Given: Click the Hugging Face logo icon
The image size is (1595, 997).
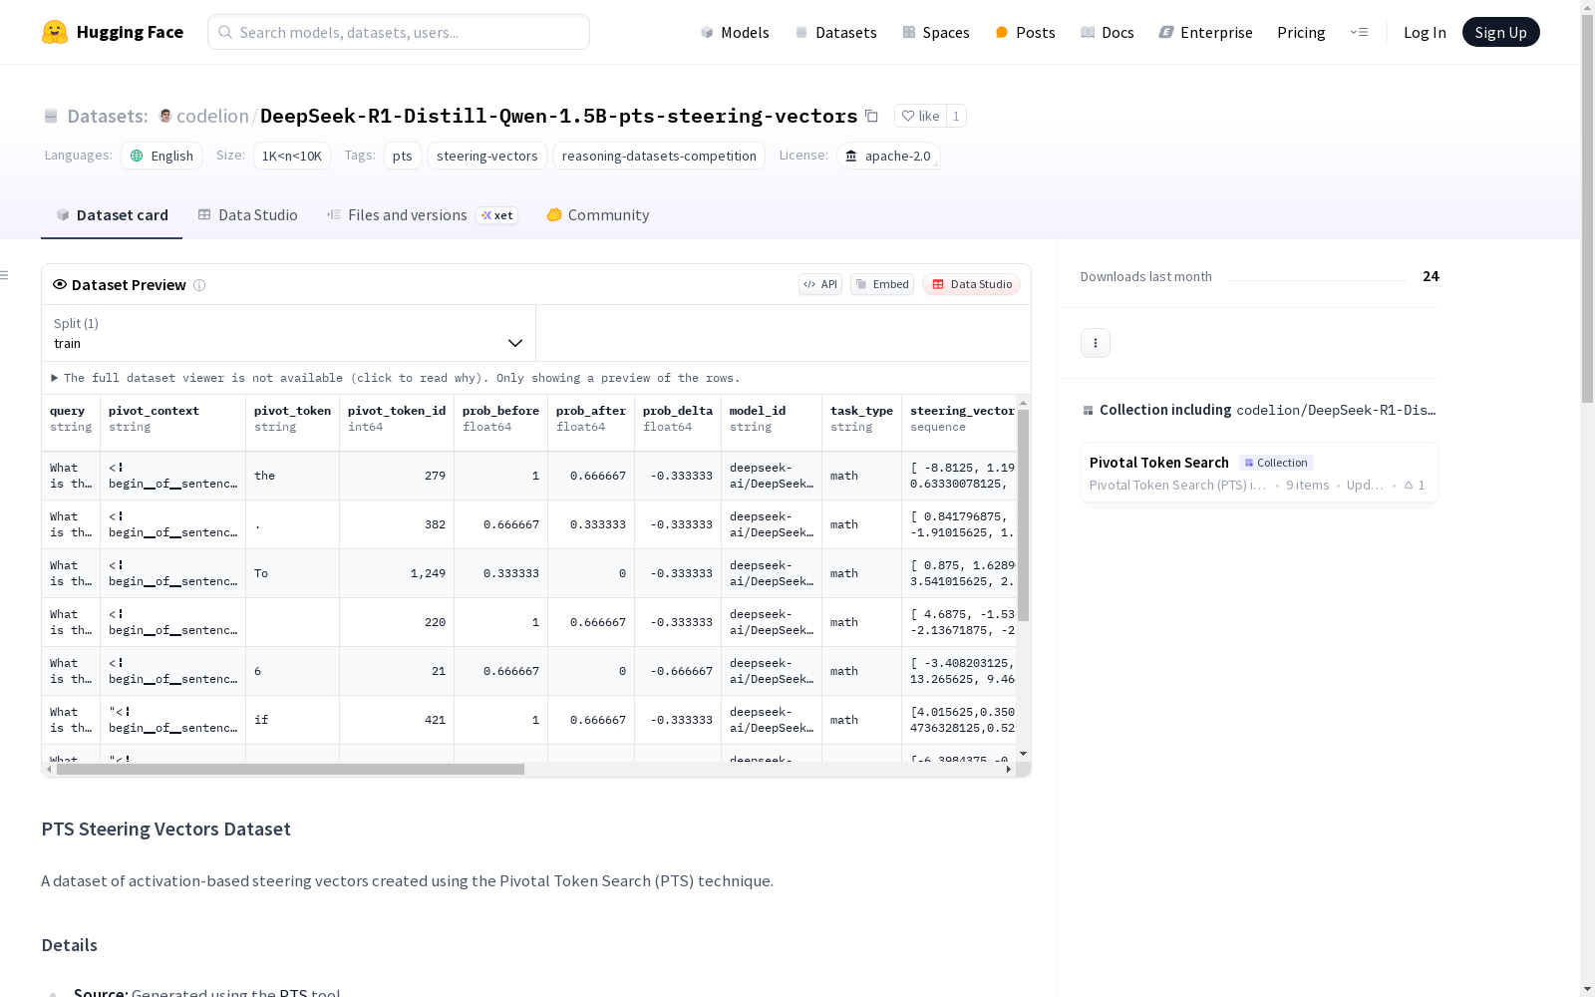Looking at the screenshot, I should click(x=55, y=32).
